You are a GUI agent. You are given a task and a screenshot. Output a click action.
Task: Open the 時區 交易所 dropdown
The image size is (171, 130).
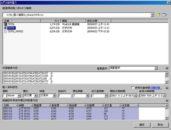pos(54,96)
